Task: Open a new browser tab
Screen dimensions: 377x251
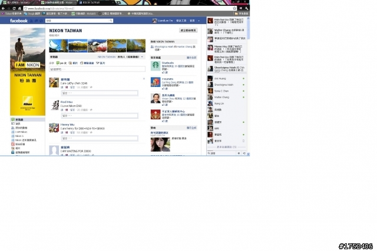Action: point(118,2)
